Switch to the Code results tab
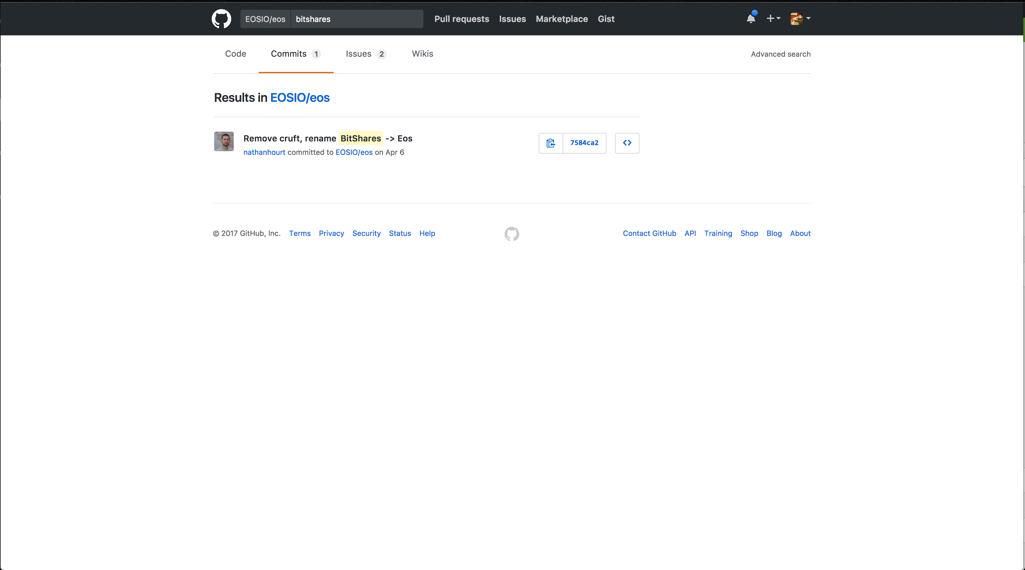Image resolution: width=1025 pixels, height=570 pixels. (x=236, y=54)
